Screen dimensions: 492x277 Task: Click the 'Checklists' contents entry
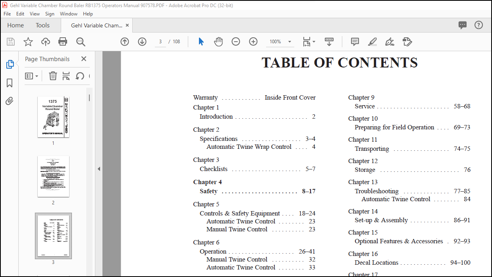(x=214, y=169)
